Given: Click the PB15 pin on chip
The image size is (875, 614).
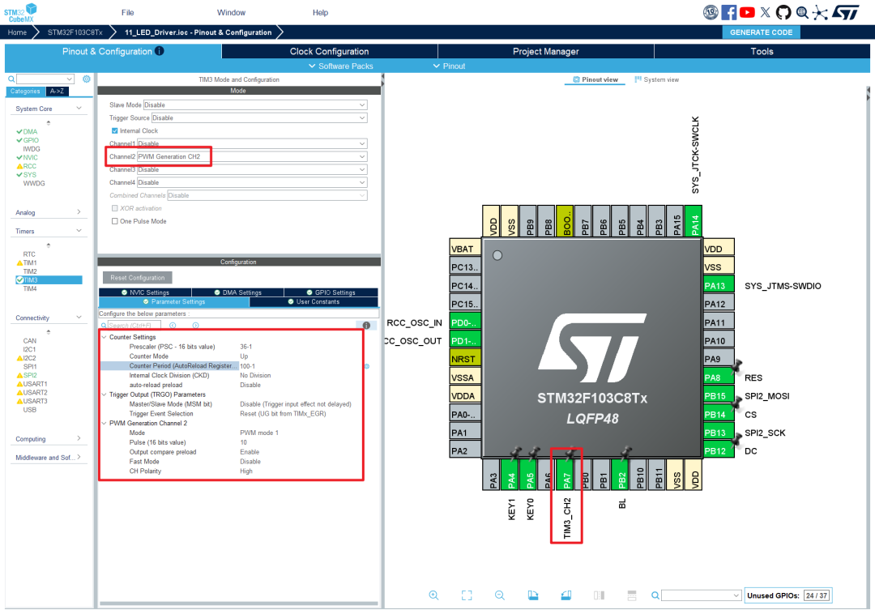Looking at the screenshot, I should coord(719,396).
